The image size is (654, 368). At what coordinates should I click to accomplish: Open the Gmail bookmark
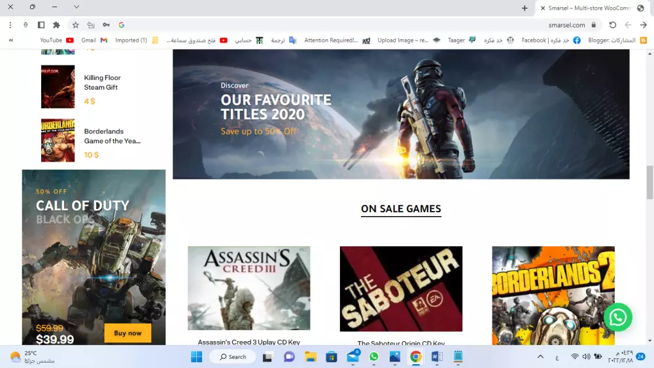tap(94, 40)
